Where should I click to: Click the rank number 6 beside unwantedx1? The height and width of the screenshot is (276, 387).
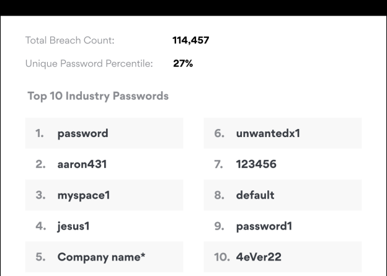pyautogui.click(x=218, y=133)
